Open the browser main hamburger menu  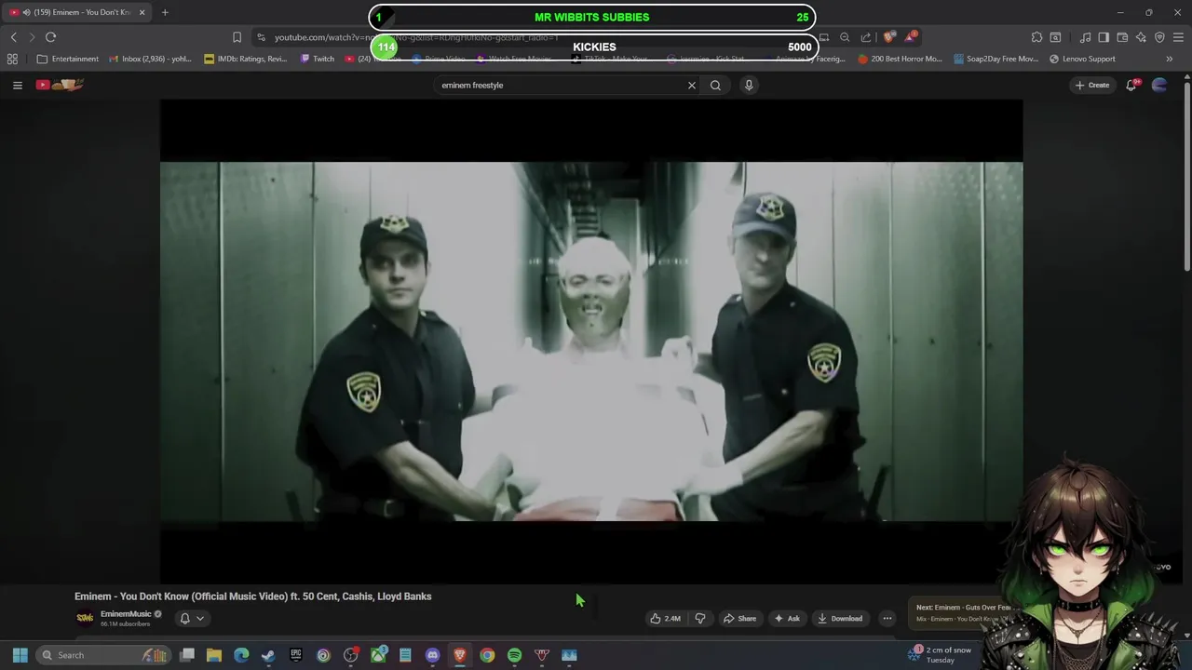[1179, 37]
